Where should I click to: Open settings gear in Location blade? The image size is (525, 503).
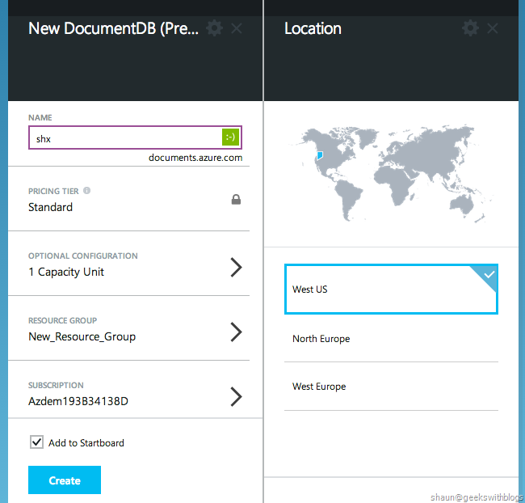470,28
